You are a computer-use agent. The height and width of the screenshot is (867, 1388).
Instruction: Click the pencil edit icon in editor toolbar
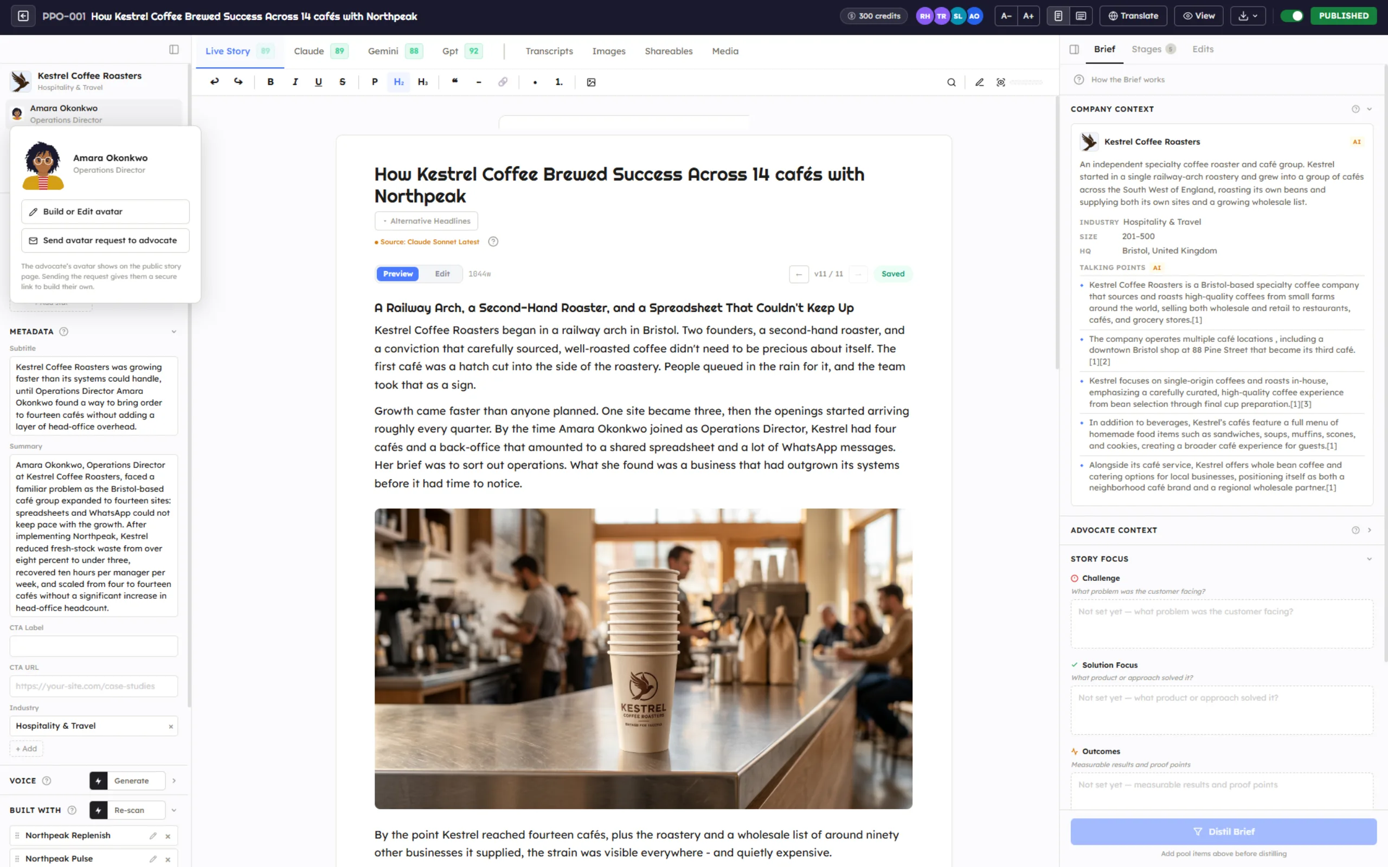[980, 82]
